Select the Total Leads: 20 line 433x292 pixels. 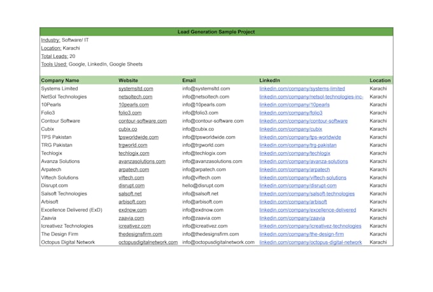pos(58,57)
